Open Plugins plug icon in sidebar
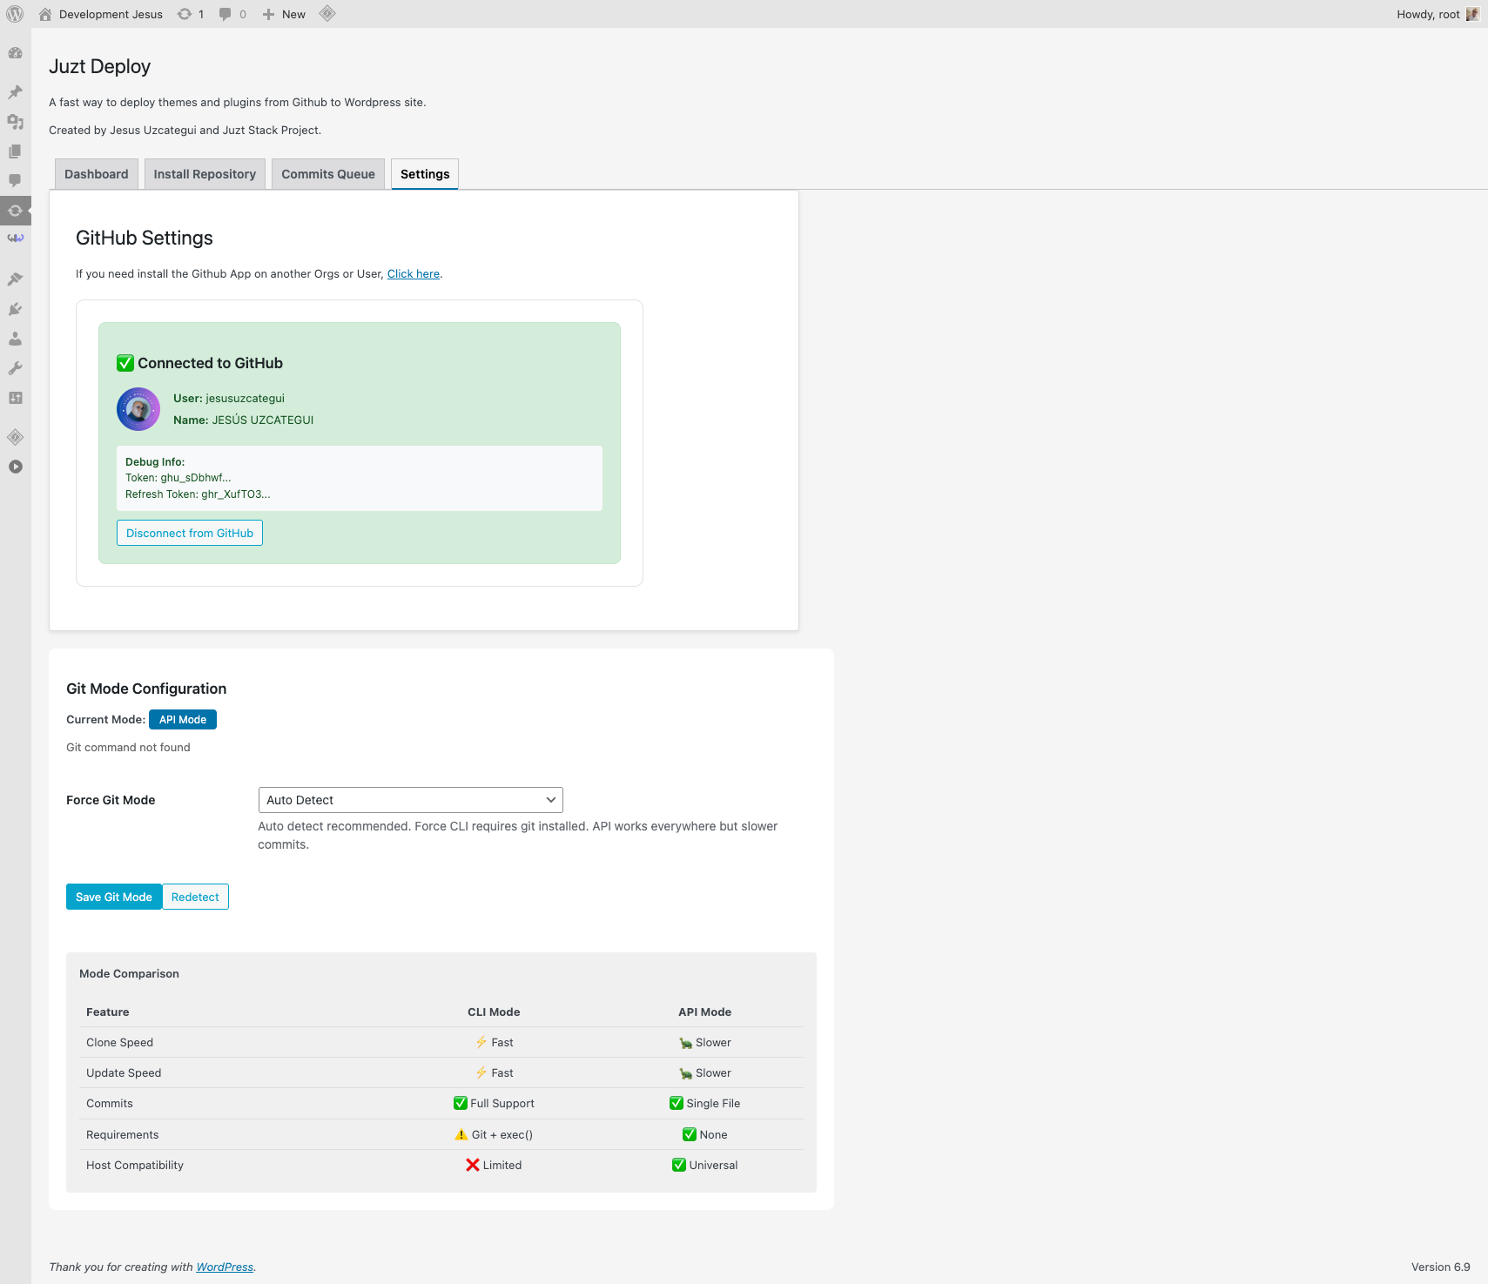Viewport: 1488px width, 1284px height. coord(15,309)
